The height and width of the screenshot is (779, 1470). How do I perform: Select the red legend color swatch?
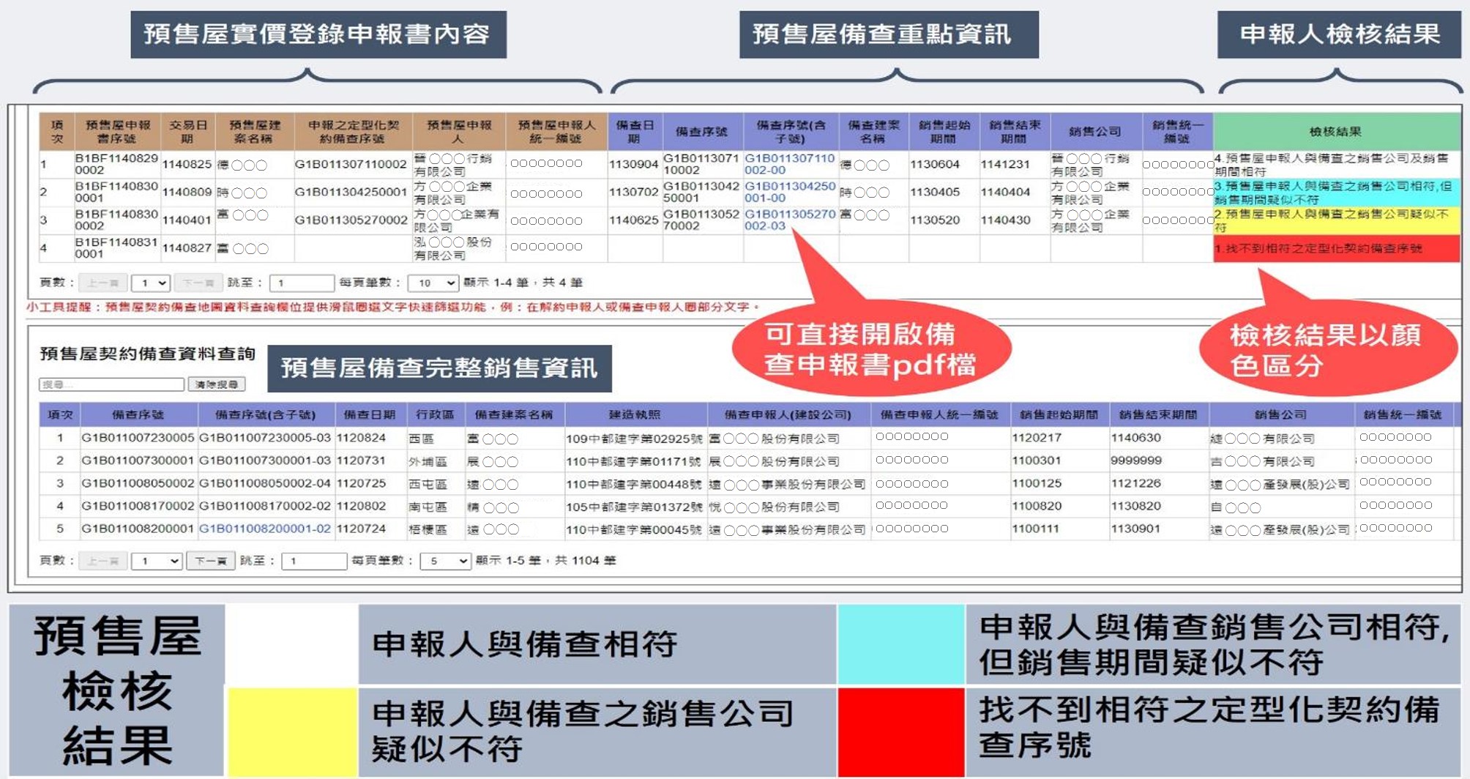[x=900, y=731]
